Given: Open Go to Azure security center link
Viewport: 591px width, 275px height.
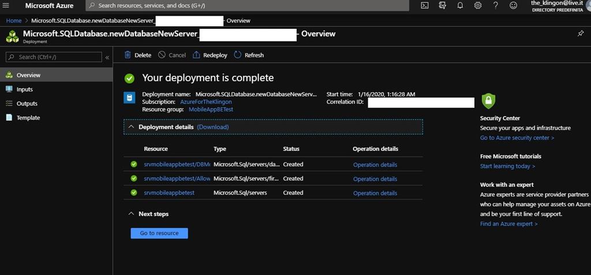Looking at the screenshot, I should [x=517, y=137].
